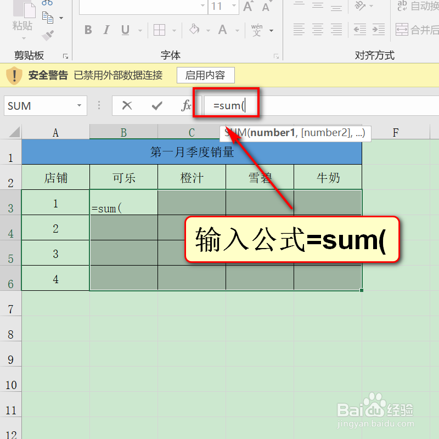Viewport: 439px width, 439px height.
Task: Toggle center alignment for the cell
Action: click(x=318, y=29)
